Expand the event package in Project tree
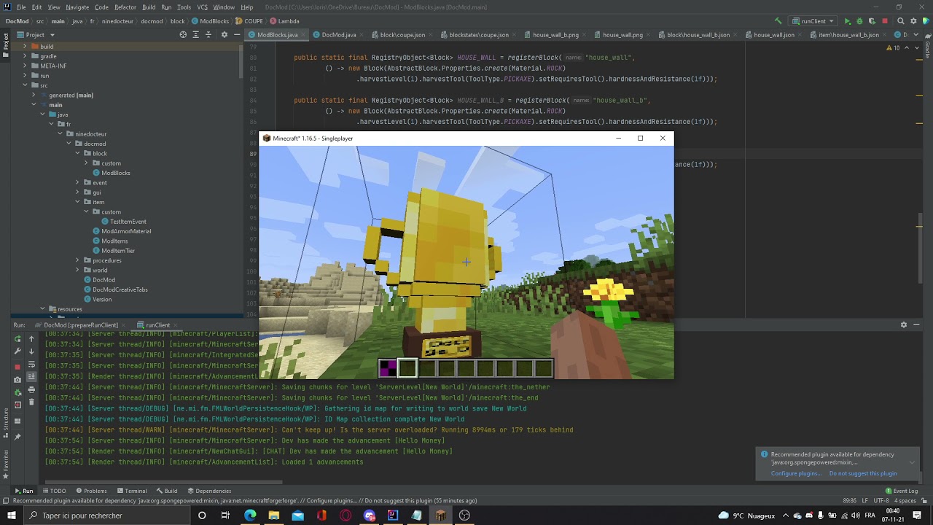The width and height of the screenshot is (933, 525). point(77,182)
